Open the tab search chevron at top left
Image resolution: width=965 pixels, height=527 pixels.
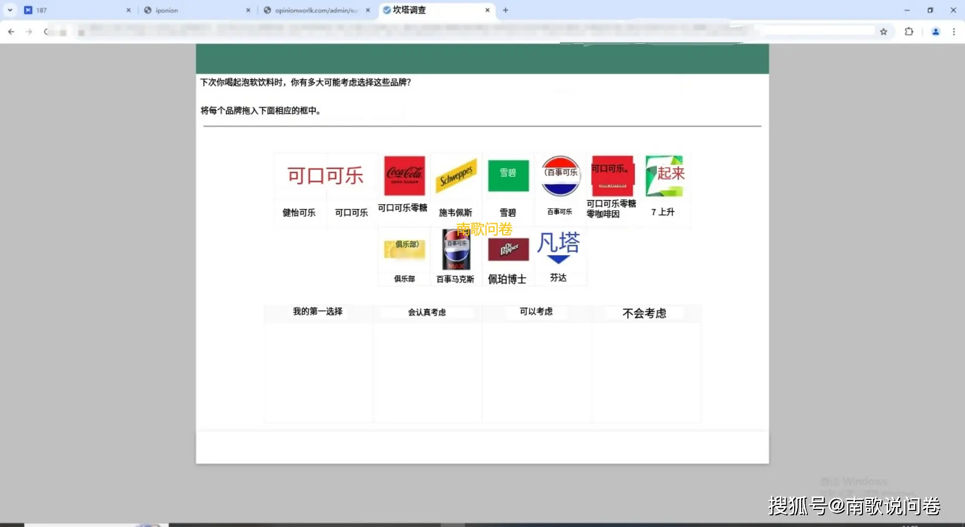click(10, 10)
